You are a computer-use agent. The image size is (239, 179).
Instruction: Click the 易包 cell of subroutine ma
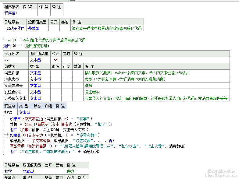click(67, 60)
